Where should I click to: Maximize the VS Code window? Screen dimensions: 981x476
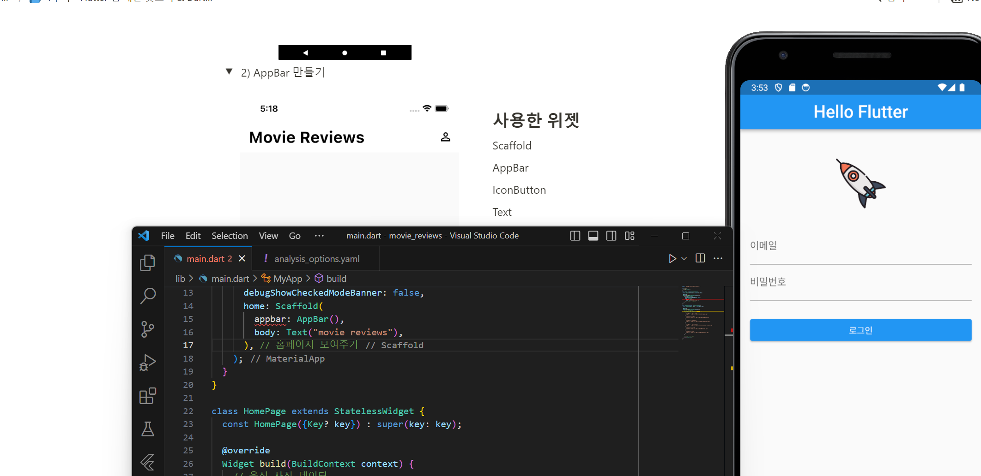[x=685, y=236]
